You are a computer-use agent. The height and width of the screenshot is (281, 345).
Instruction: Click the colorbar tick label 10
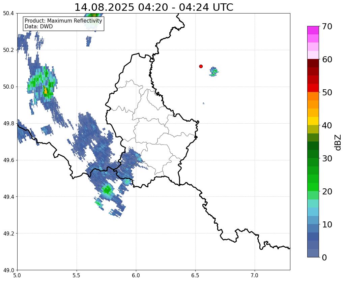(327, 224)
